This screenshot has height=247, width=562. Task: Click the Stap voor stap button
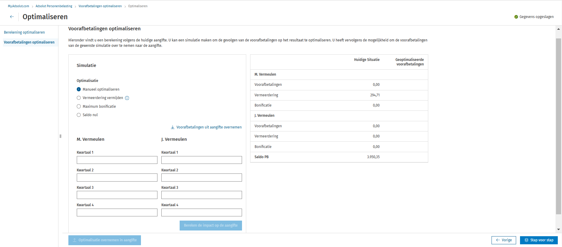[539, 240]
